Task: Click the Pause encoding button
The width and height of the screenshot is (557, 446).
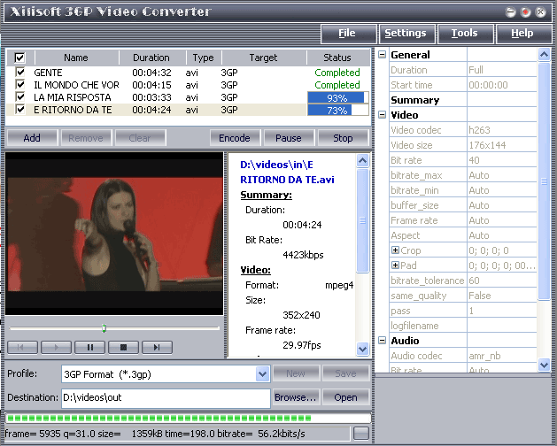Action: tap(289, 138)
